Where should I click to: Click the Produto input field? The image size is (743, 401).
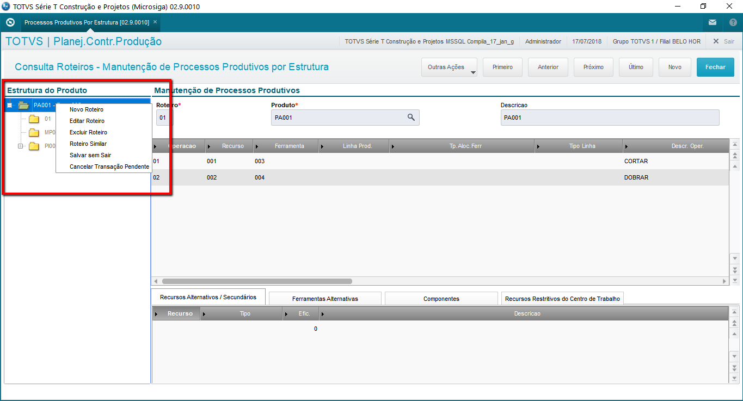point(345,118)
